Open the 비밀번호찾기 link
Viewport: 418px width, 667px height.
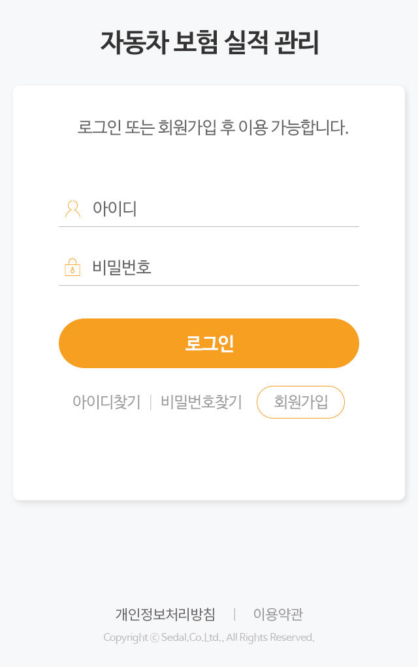point(201,402)
